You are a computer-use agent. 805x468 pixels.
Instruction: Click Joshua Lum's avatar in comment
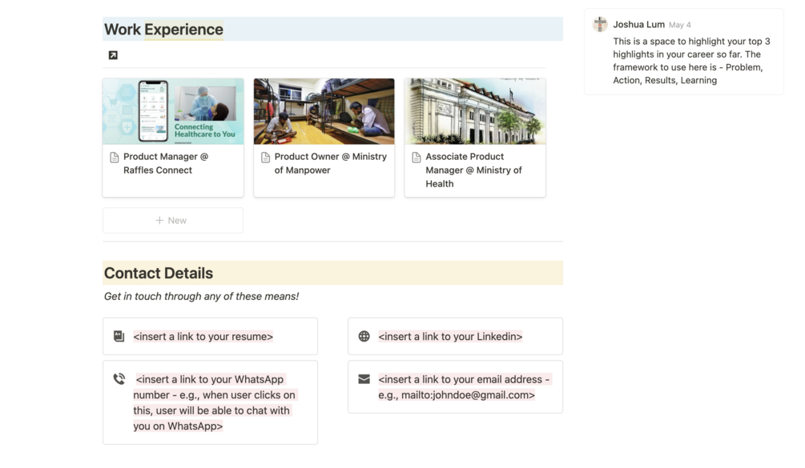click(x=600, y=25)
